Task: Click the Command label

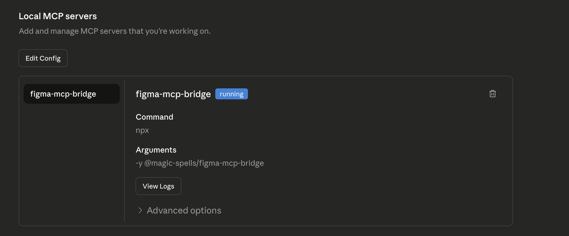Action: 154,117
